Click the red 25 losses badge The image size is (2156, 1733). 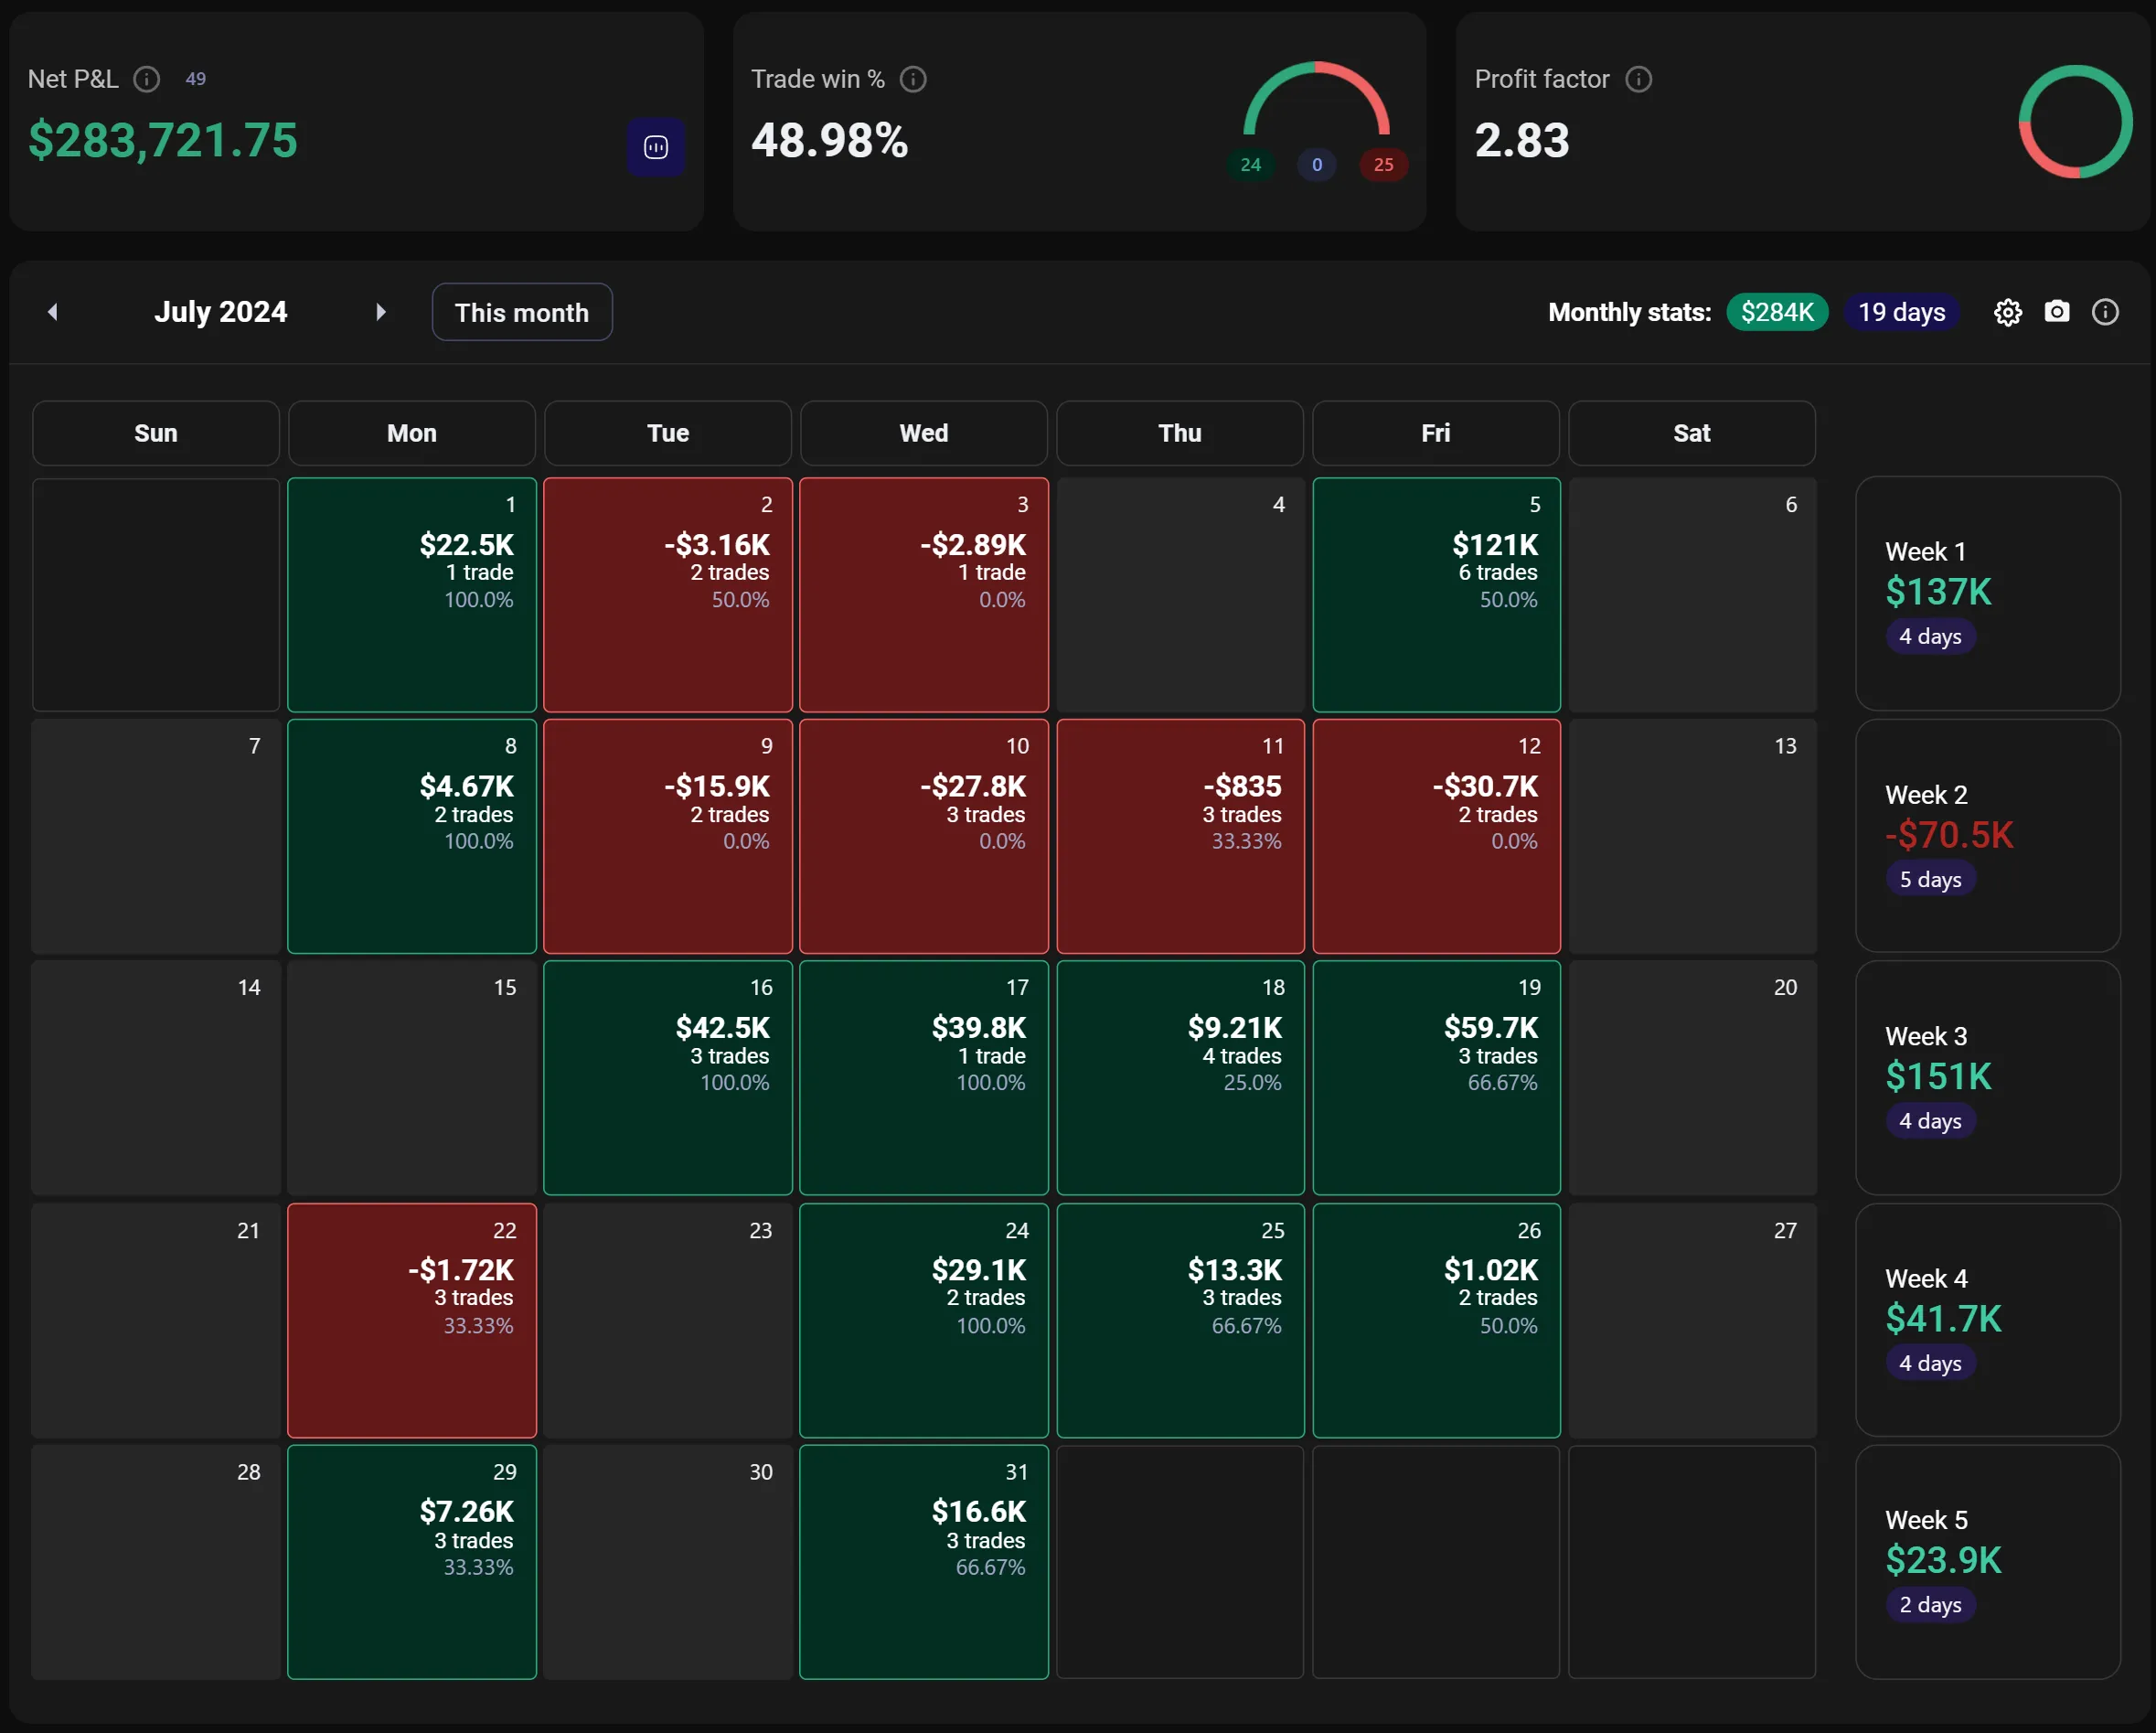click(x=1383, y=165)
